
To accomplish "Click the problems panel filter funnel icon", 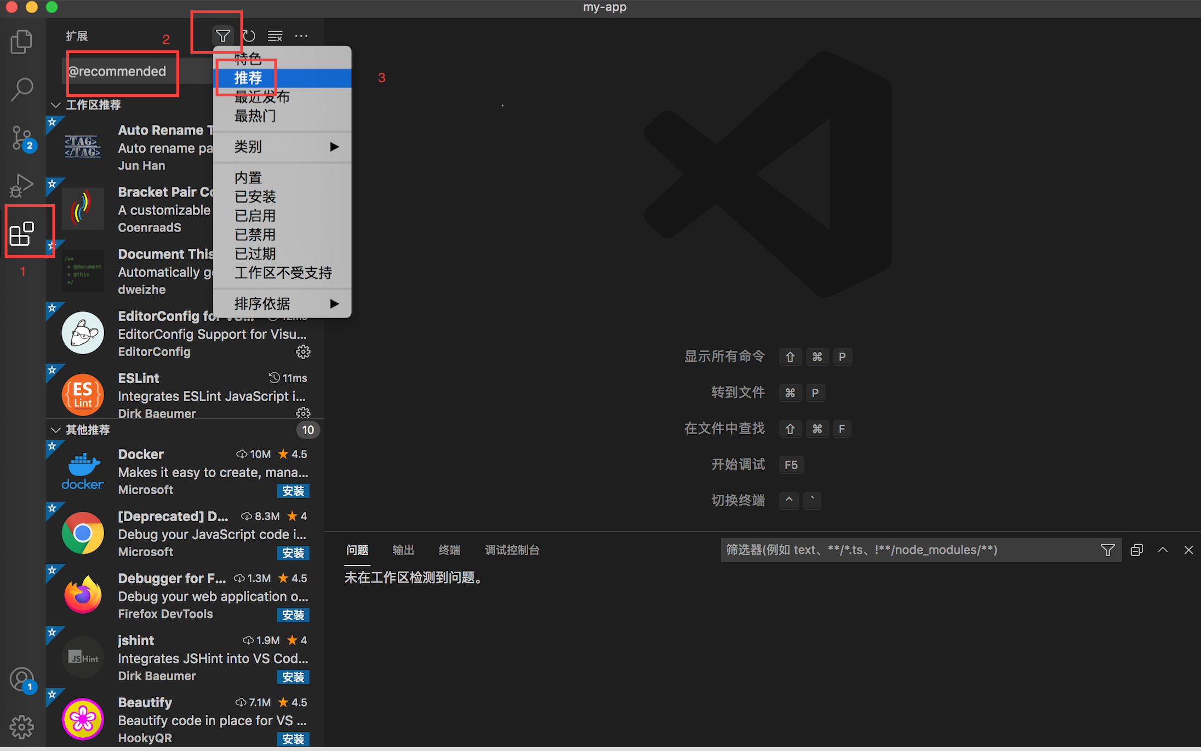I will point(1107,550).
